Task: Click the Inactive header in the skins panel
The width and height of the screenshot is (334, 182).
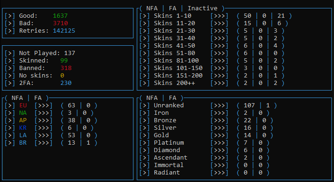Action: 203,8
